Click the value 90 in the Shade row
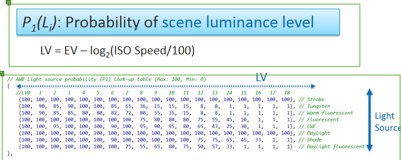 coord(114,140)
